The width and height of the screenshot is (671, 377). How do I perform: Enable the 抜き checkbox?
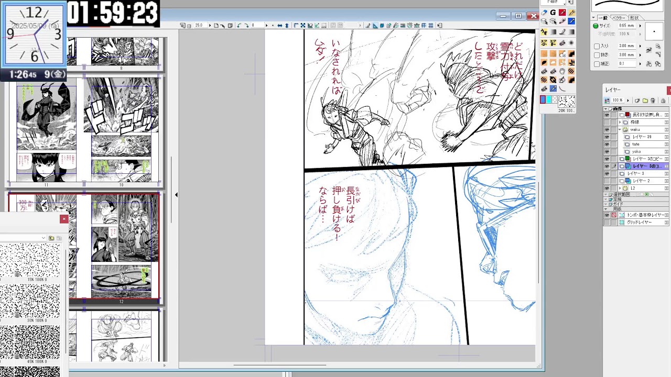(x=597, y=55)
